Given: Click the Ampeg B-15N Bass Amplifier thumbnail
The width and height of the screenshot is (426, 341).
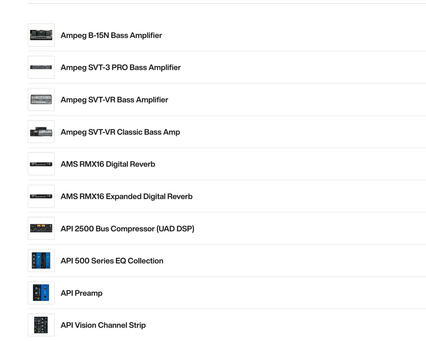Looking at the screenshot, I should coord(41,35).
